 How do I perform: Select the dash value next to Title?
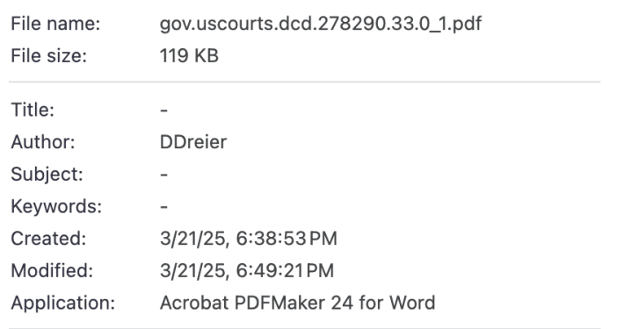[x=164, y=110]
